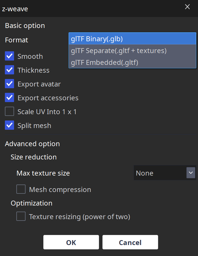Enable Mesh compression checkbox

(21, 189)
